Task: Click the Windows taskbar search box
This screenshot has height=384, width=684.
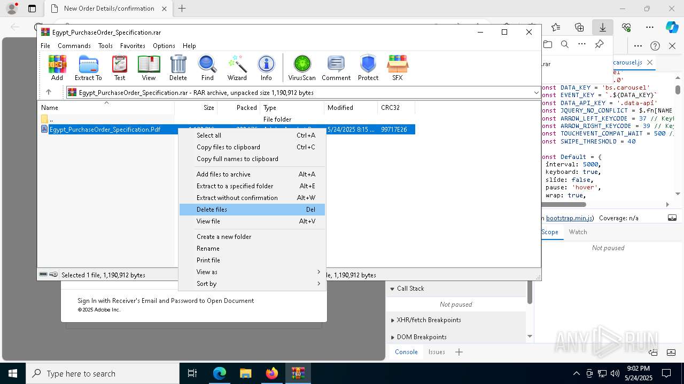Action: [x=103, y=373]
